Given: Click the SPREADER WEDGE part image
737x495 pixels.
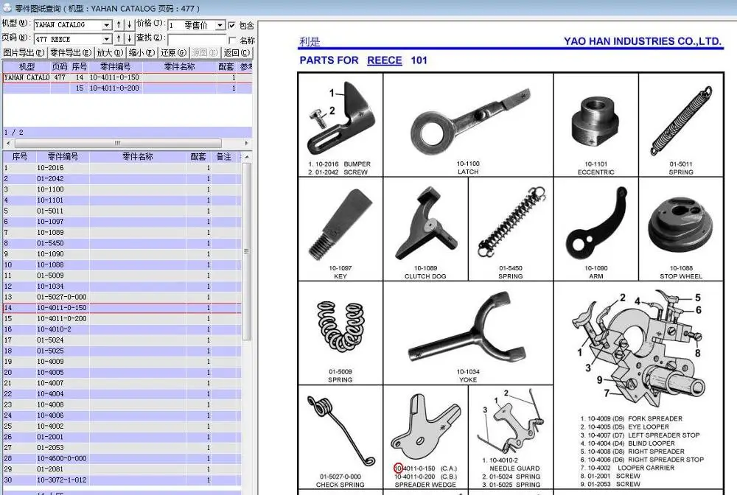Looking at the screenshot, I should [426, 427].
